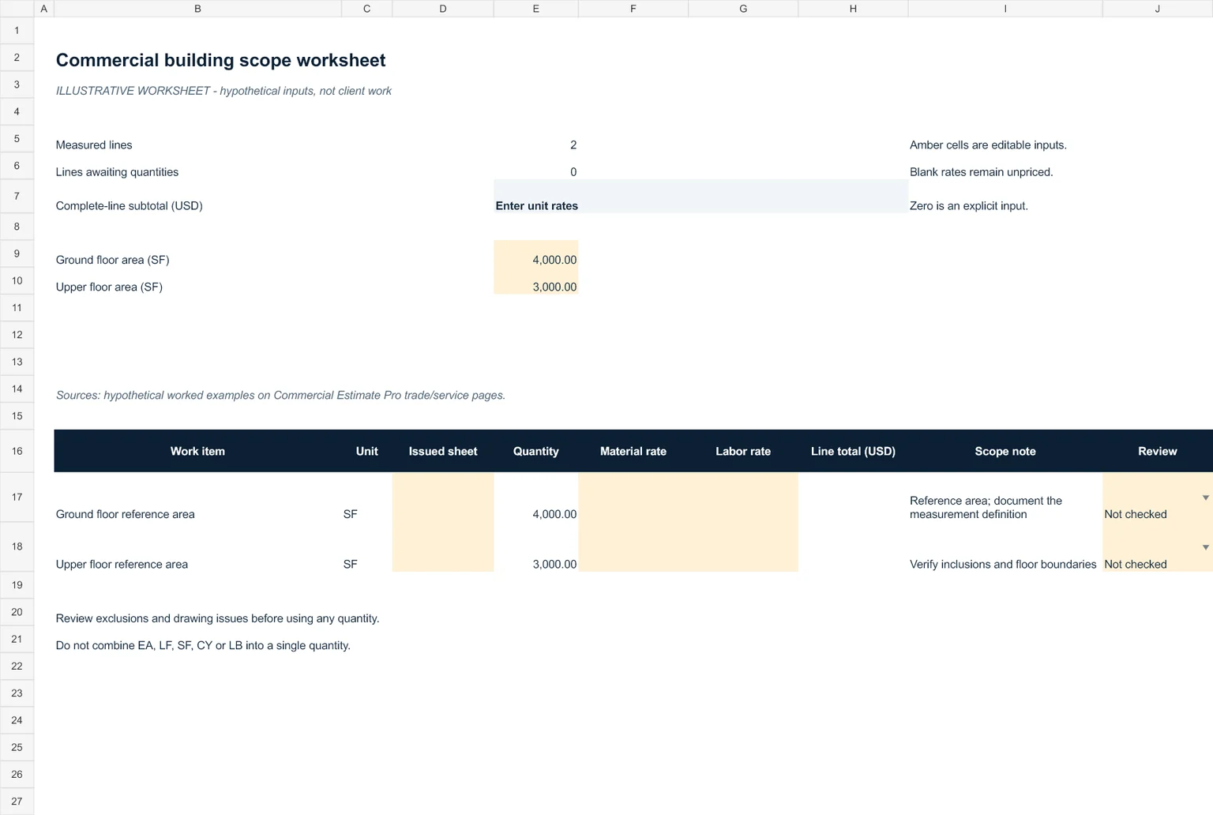
Task: Select Labor rate cell for Upper floor reference area
Action: (743, 546)
